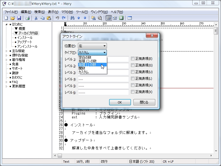Screen dimensions: 221x166
Task: Open Find with binoculars icon
Action: (72, 18)
